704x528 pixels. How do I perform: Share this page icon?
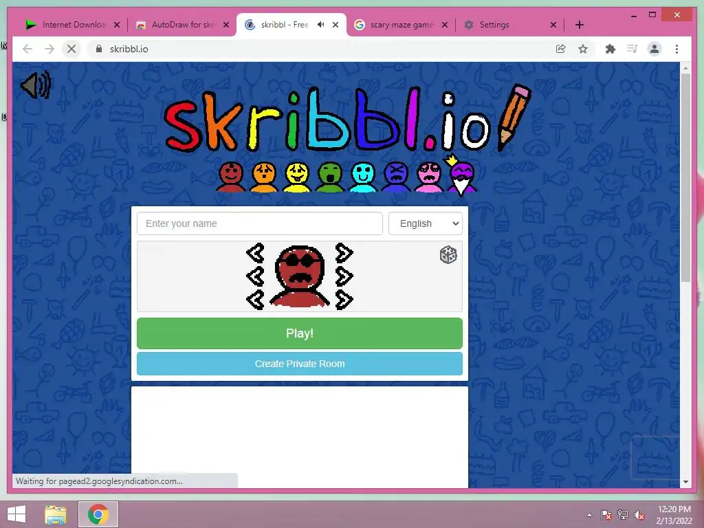click(x=561, y=49)
